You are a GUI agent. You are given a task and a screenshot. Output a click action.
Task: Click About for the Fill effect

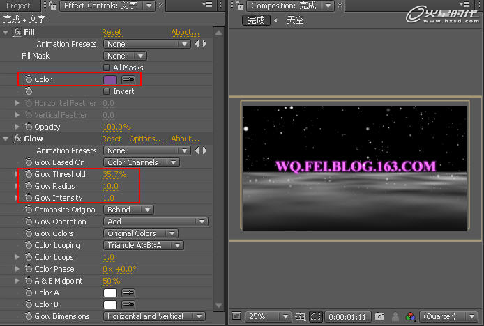186,32
